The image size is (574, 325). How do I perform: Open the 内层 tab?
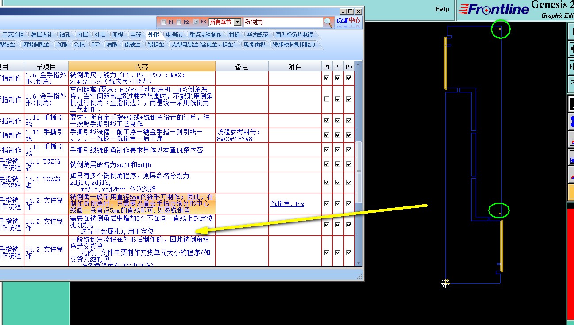pyautogui.click(x=82, y=34)
